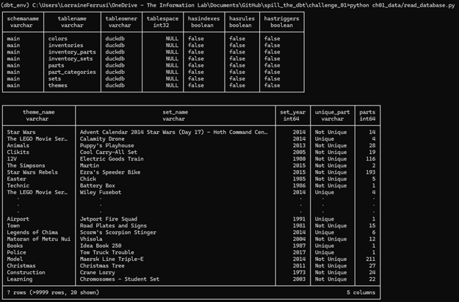Viewport: 459px width, 302px height.
Task: Click the 'Crane Lorry' set name
Action: [x=97, y=273]
